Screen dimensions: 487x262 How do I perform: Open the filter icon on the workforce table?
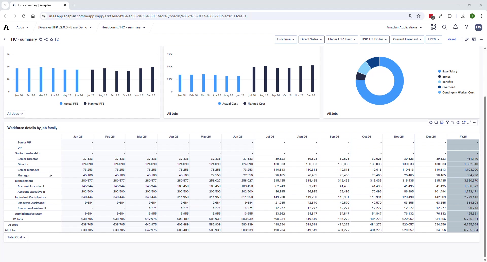tap(447, 123)
